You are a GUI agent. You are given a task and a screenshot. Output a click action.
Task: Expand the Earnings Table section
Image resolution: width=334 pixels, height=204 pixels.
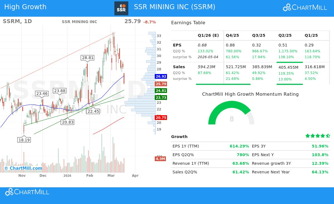point(187,23)
